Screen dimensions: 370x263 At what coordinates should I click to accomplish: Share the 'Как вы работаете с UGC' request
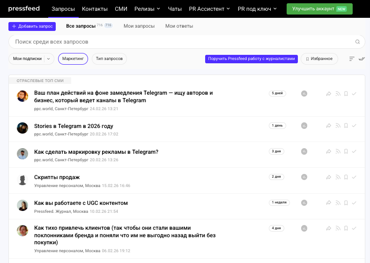[329, 203]
